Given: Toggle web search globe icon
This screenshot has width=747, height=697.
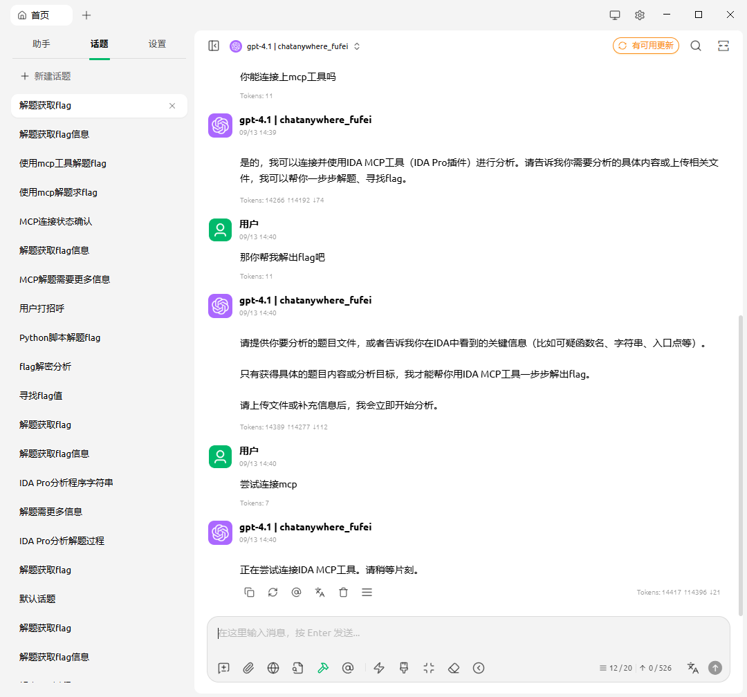Looking at the screenshot, I should (273, 668).
